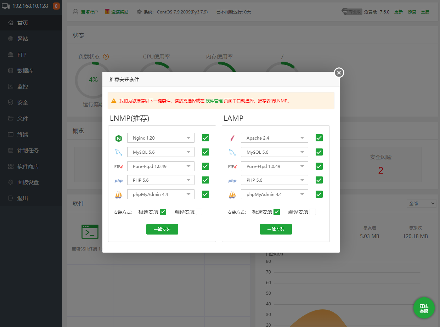
Task: Go to 数据库 in the sidebar menu
Action: 25,71
